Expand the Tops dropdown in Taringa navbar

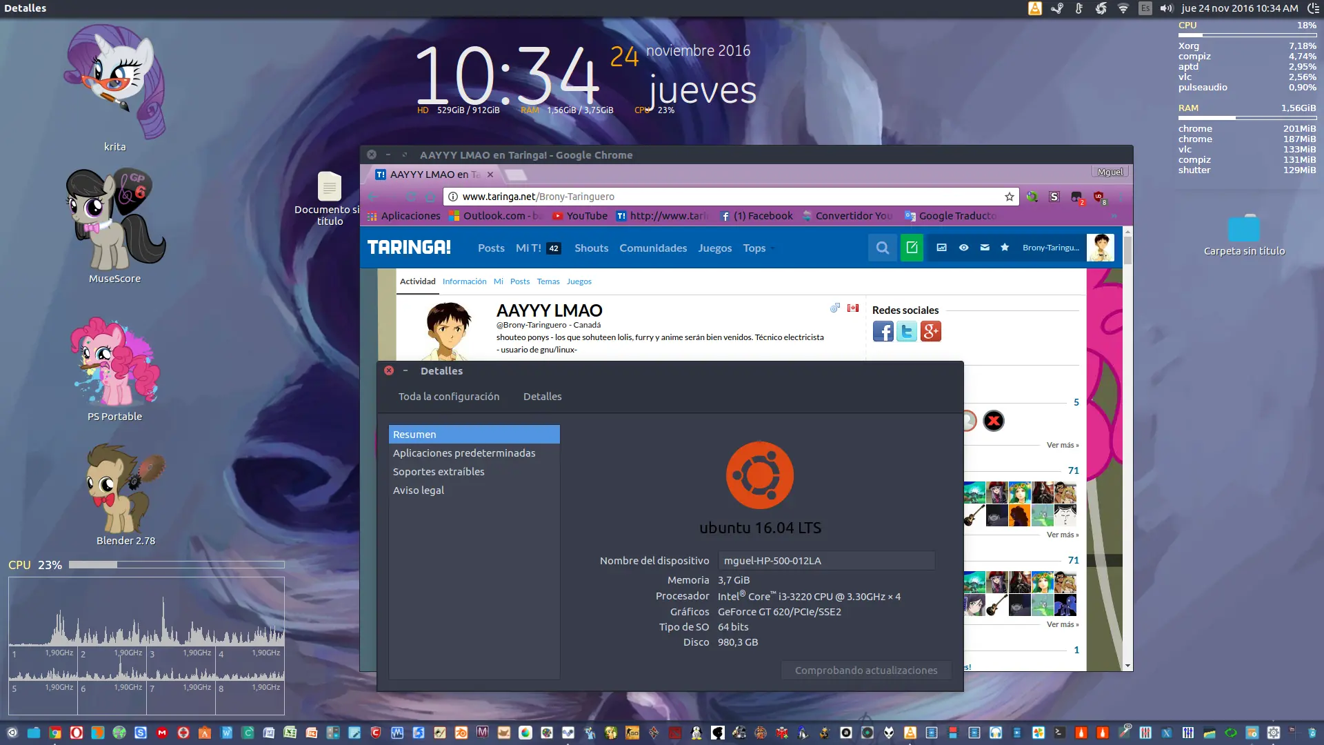click(757, 248)
